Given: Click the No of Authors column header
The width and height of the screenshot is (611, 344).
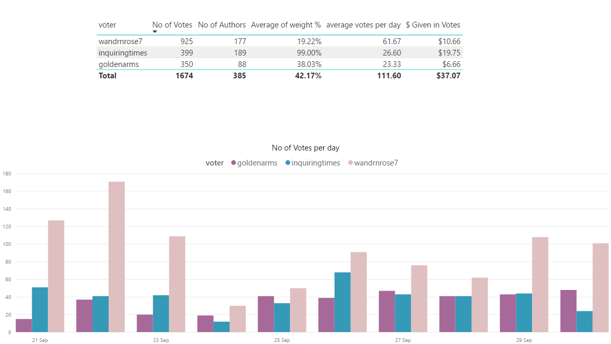Looking at the screenshot, I should (222, 25).
